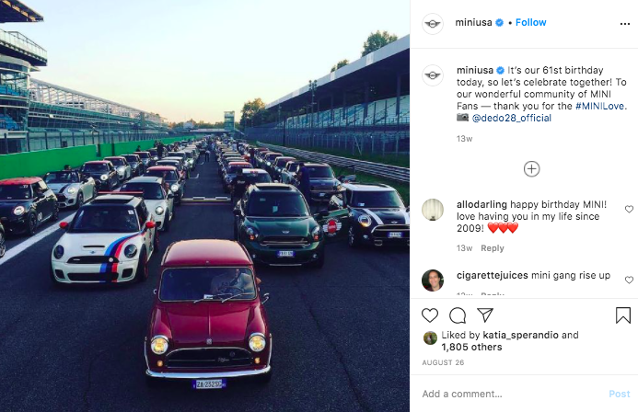Open allodarling's profile picture
Screen dimensions: 638x412
click(x=433, y=210)
